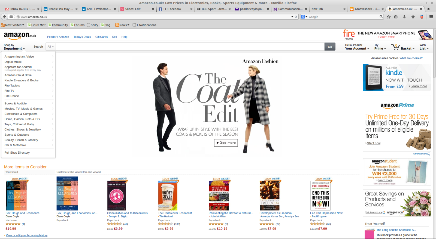Open the Most Visited bookmark folder
436x239 pixels.
(x=13, y=25)
